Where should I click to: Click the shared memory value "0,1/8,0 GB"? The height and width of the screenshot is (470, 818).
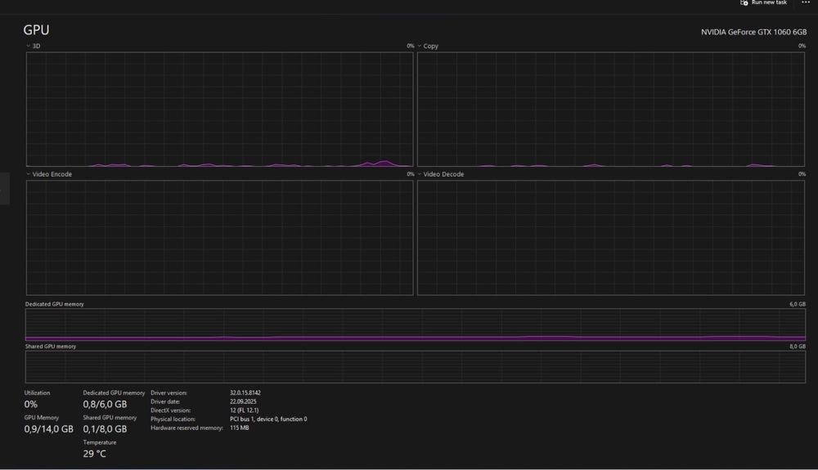click(x=105, y=429)
